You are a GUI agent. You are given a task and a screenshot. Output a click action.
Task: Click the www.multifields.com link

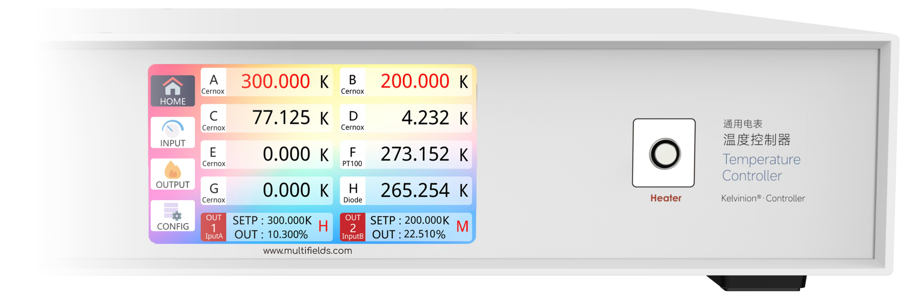tap(307, 251)
